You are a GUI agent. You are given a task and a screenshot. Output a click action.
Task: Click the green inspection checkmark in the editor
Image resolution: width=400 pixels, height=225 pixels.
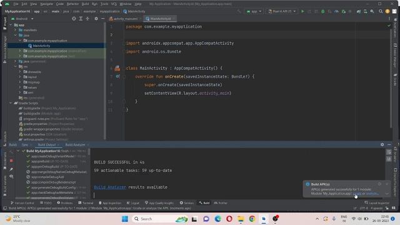tap(389, 26)
